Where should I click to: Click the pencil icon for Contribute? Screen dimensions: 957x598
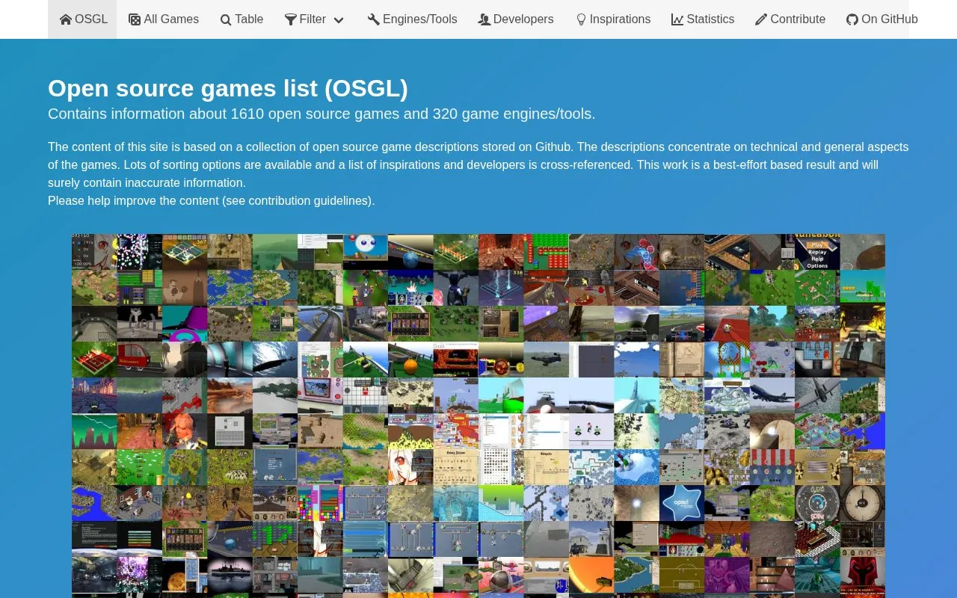(x=761, y=19)
